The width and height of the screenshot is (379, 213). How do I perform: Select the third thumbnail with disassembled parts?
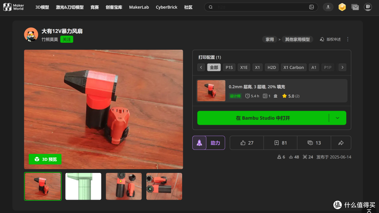[124, 186]
